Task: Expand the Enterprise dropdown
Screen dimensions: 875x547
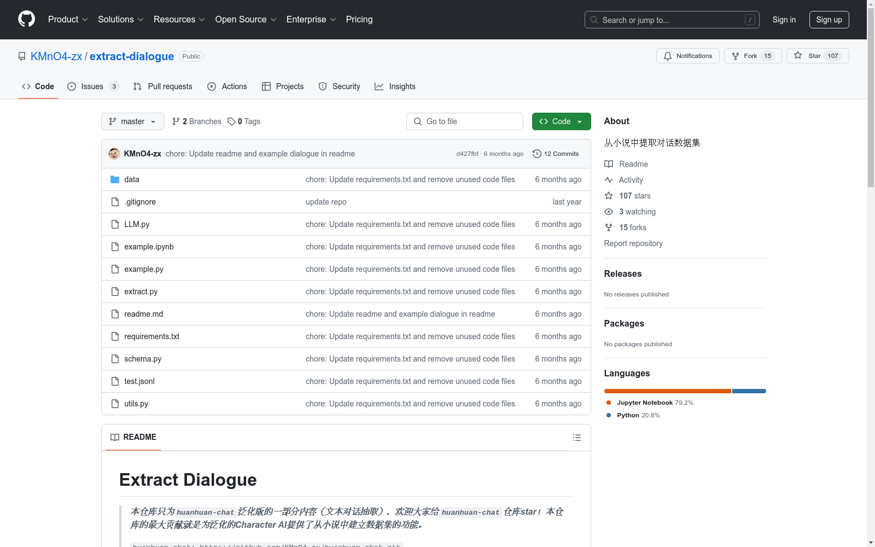Action: [311, 19]
